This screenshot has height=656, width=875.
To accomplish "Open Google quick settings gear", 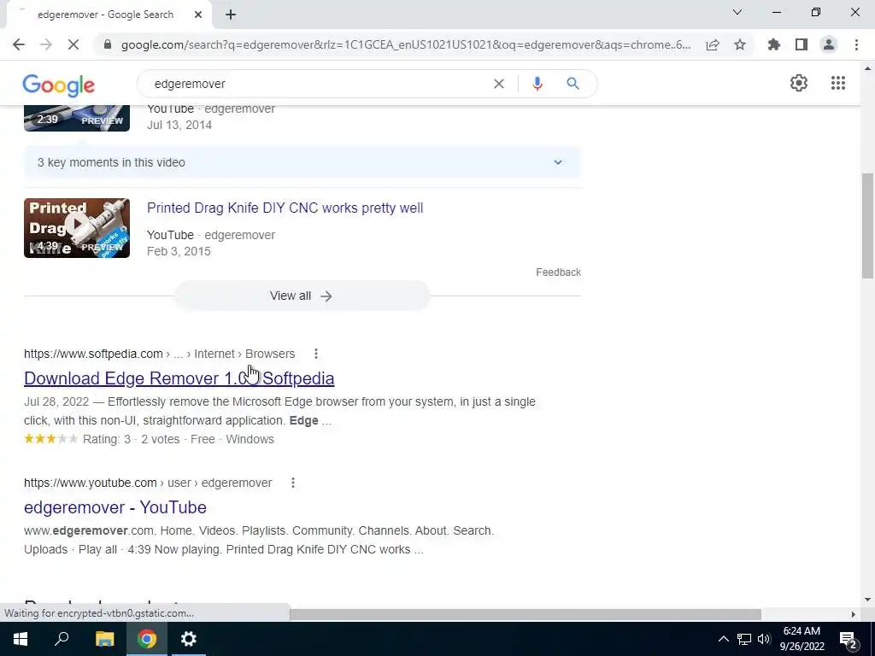I will pyautogui.click(x=799, y=83).
